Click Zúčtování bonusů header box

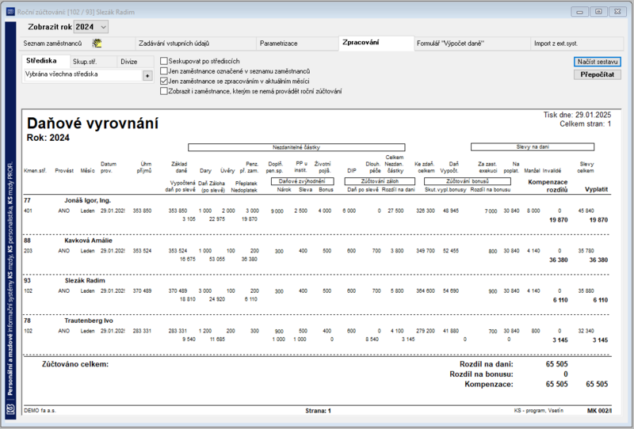(468, 181)
